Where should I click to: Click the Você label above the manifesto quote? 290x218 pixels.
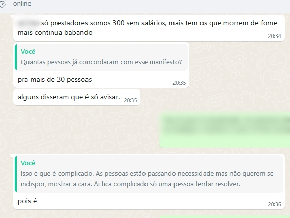[28, 52]
